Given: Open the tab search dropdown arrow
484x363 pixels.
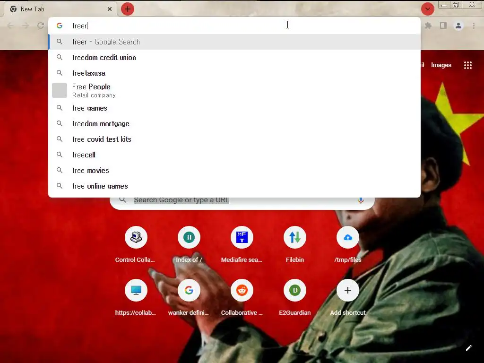Looking at the screenshot, I should tap(427, 9).
